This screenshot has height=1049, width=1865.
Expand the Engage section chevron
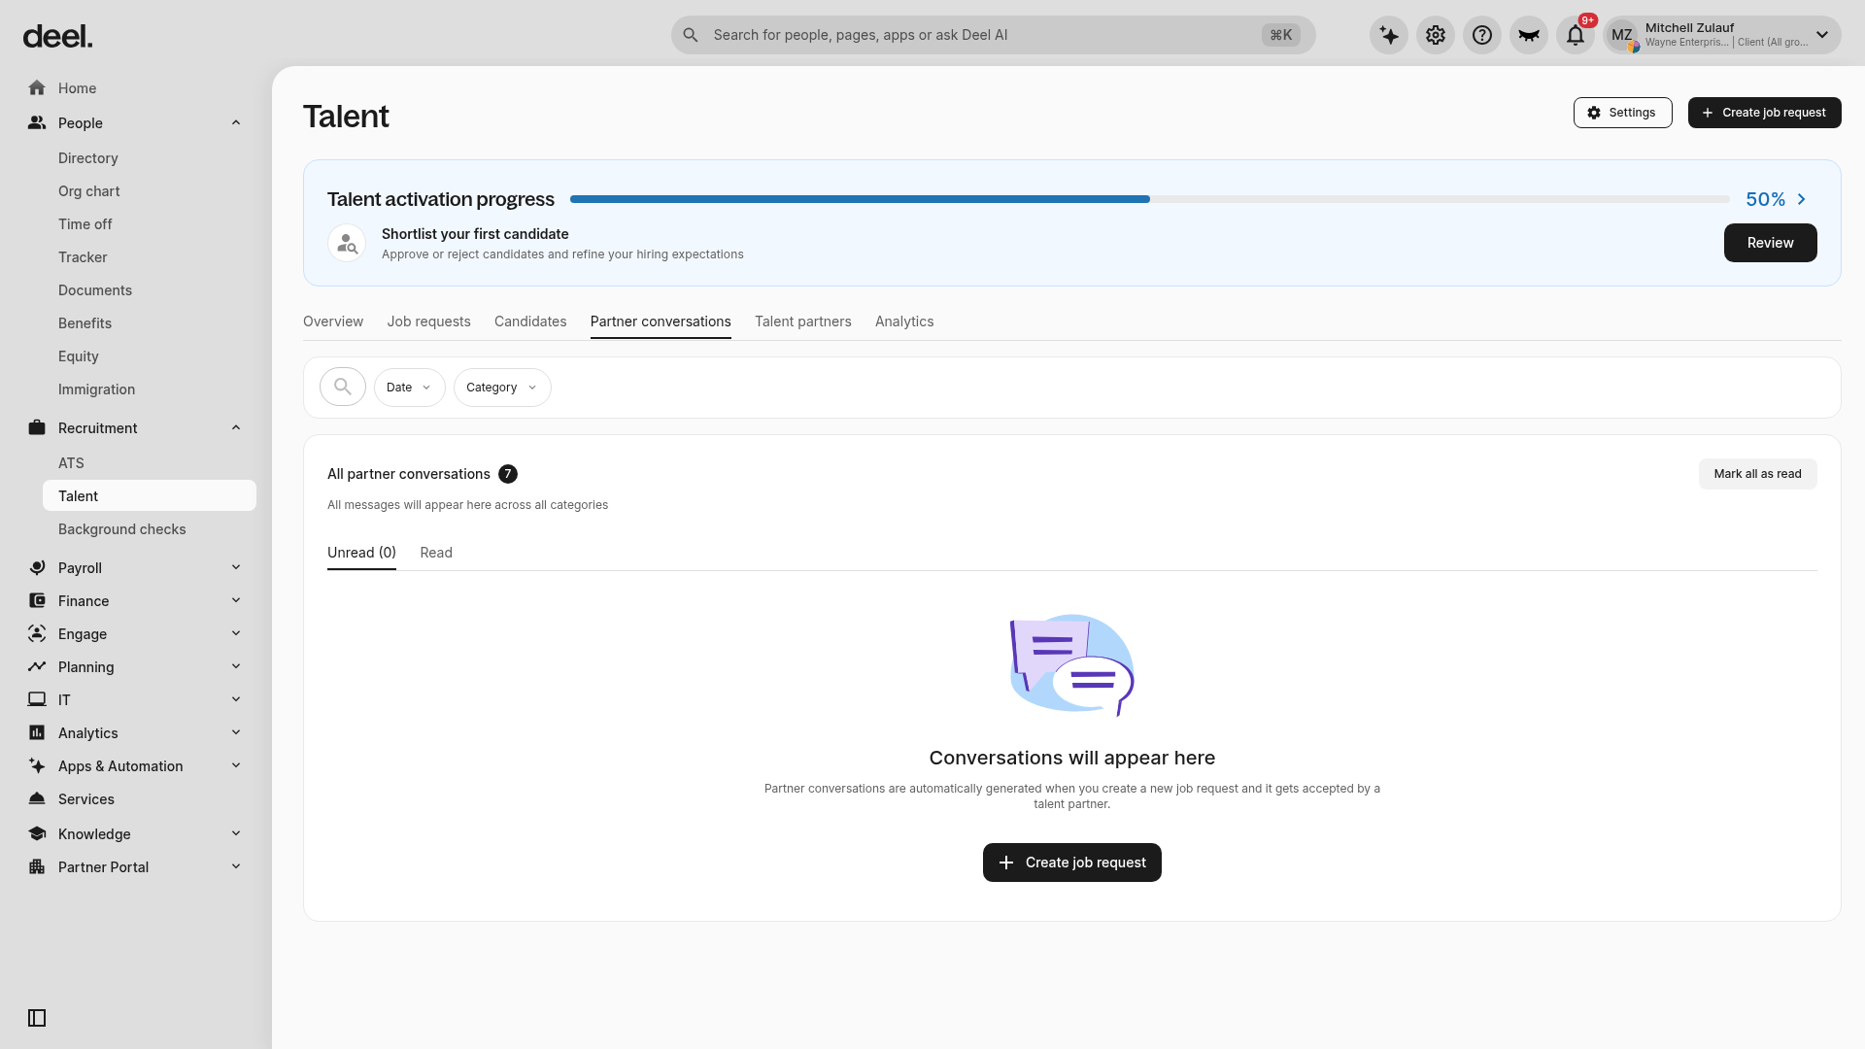tap(236, 634)
